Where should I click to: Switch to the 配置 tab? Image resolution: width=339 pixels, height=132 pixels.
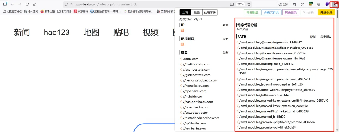[x=197, y=13]
